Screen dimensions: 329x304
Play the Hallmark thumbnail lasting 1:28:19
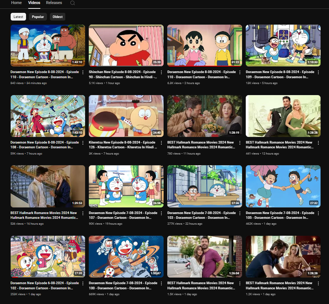click(x=205, y=116)
